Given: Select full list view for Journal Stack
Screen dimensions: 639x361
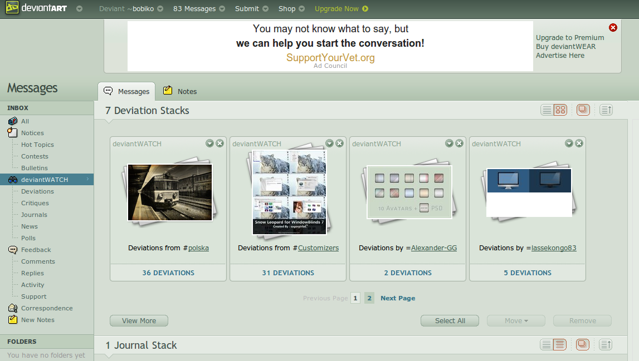Looking at the screenshot, I should tap(560, 345).
